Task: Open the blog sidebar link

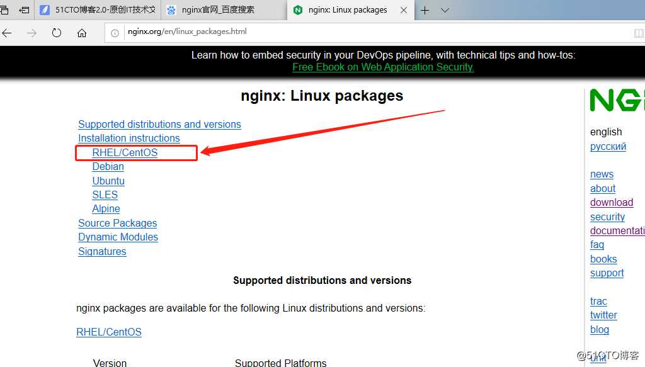Action: (x=600, y=330)
